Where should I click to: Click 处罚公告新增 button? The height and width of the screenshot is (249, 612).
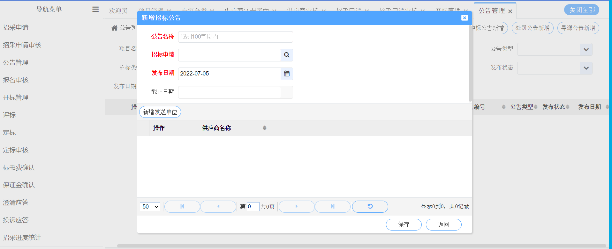point(532,28)
